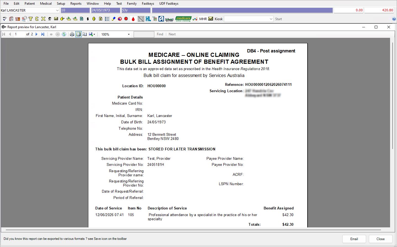
Task: Print the report using printer icon
Action: (72, 34)
